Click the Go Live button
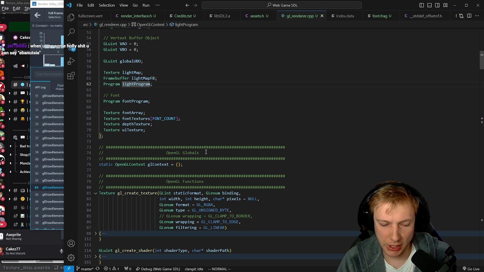The width and height of the screenshot is (484, 272). tap(470, 269)
